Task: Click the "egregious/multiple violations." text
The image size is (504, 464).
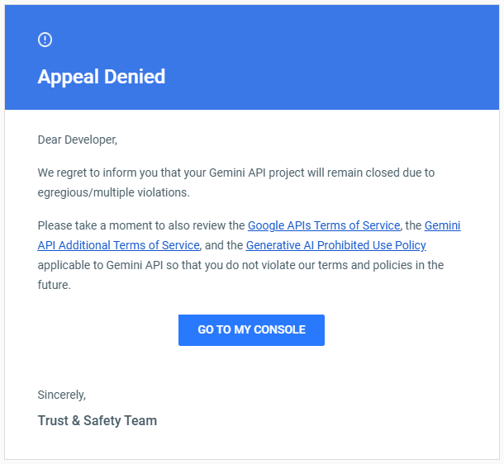Action: click(114, 192)
